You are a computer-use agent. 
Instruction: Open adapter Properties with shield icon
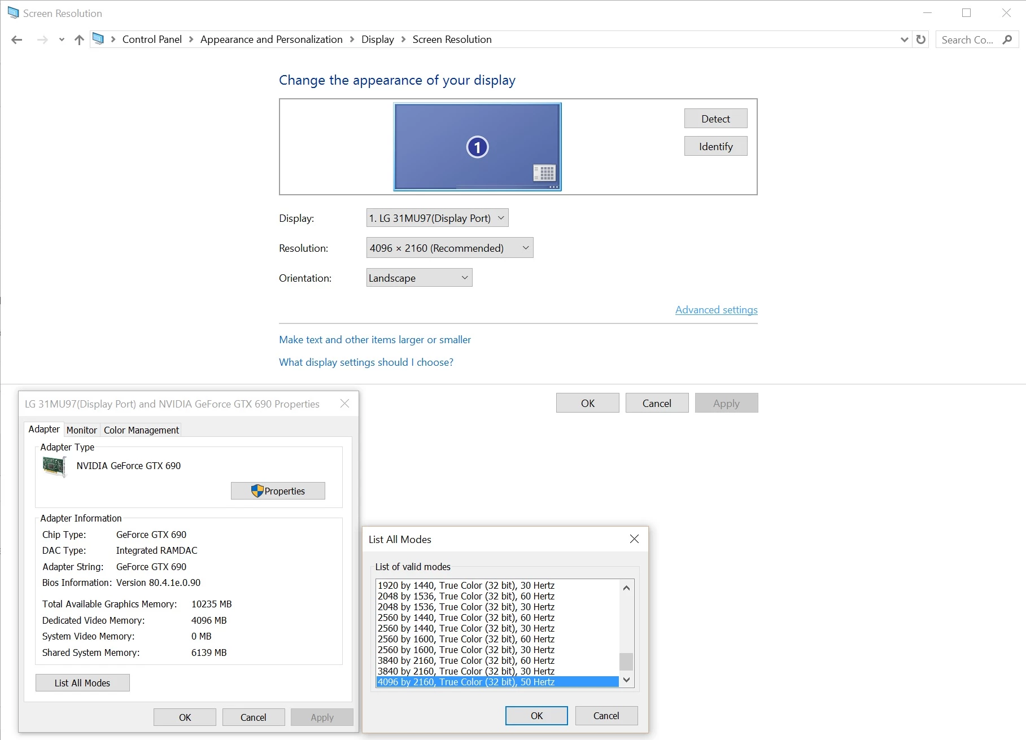point(278,491)
